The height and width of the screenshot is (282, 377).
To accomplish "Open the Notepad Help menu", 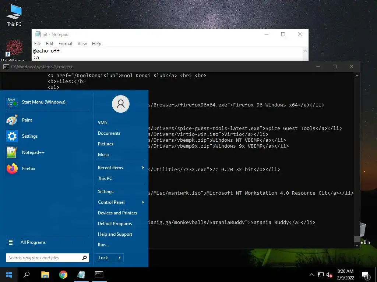I will point(96,44).
